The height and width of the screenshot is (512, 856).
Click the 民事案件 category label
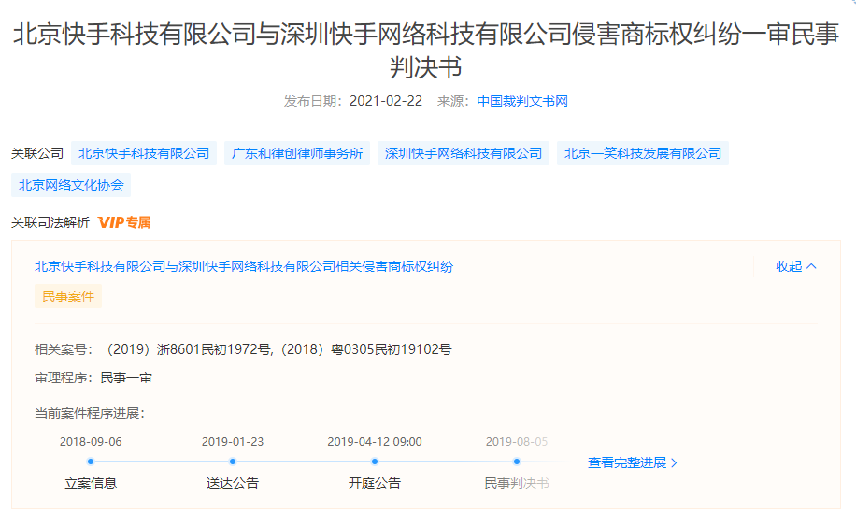click(x=68, y=296)
